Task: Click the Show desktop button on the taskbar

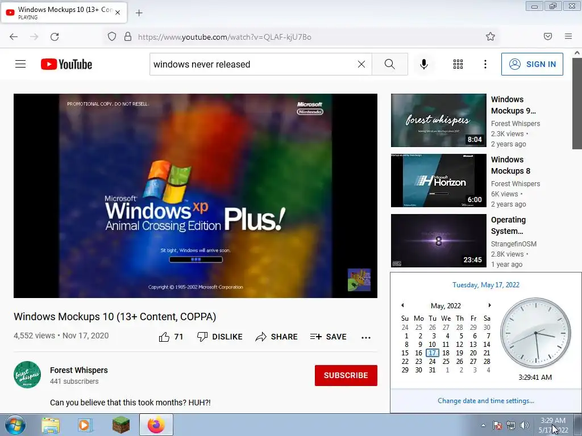Action: 578,425
